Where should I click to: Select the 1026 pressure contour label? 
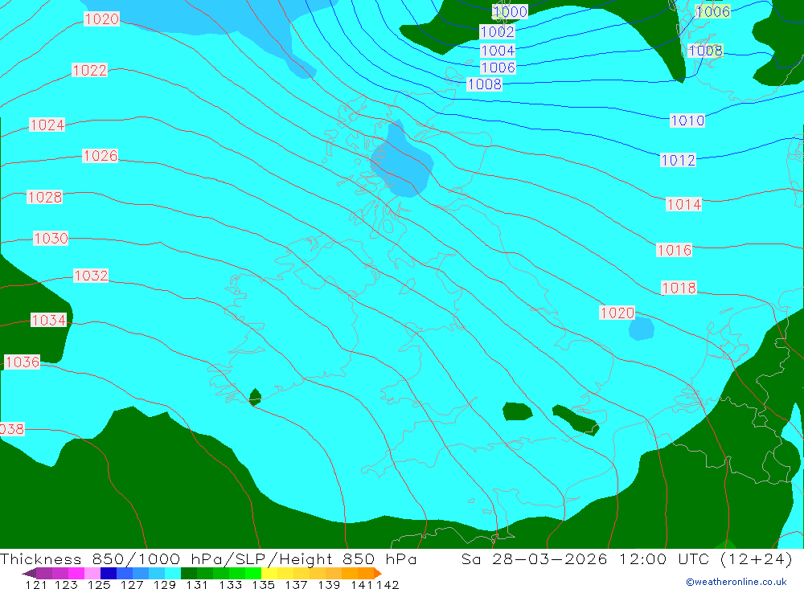click(x=100, y=155)
